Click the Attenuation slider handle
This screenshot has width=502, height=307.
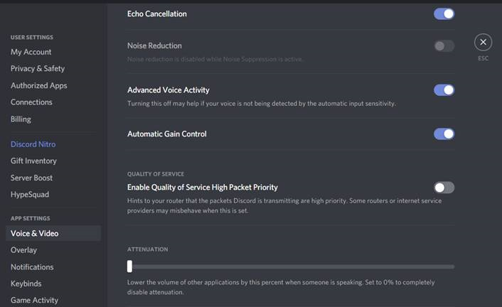(x=129, y=266)
